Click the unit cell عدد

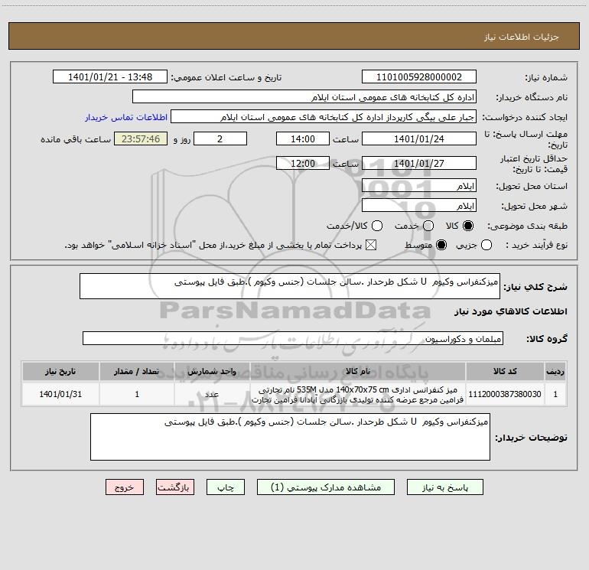coord(212,394)
